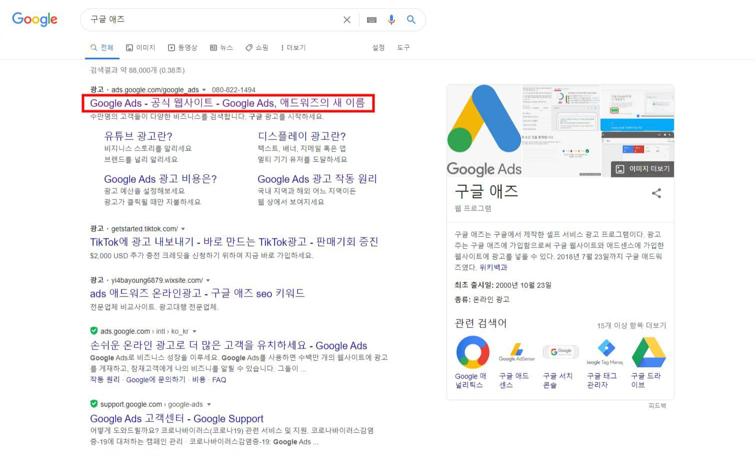
Task: Open the Google Ads 공식 웹사이트 ad link
Action: click(227, 103)
